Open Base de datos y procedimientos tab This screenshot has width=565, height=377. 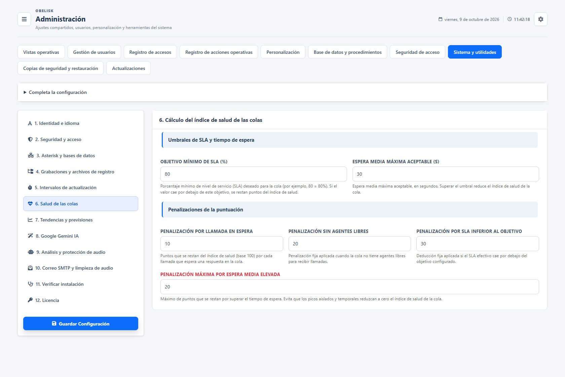click(348, 52)
